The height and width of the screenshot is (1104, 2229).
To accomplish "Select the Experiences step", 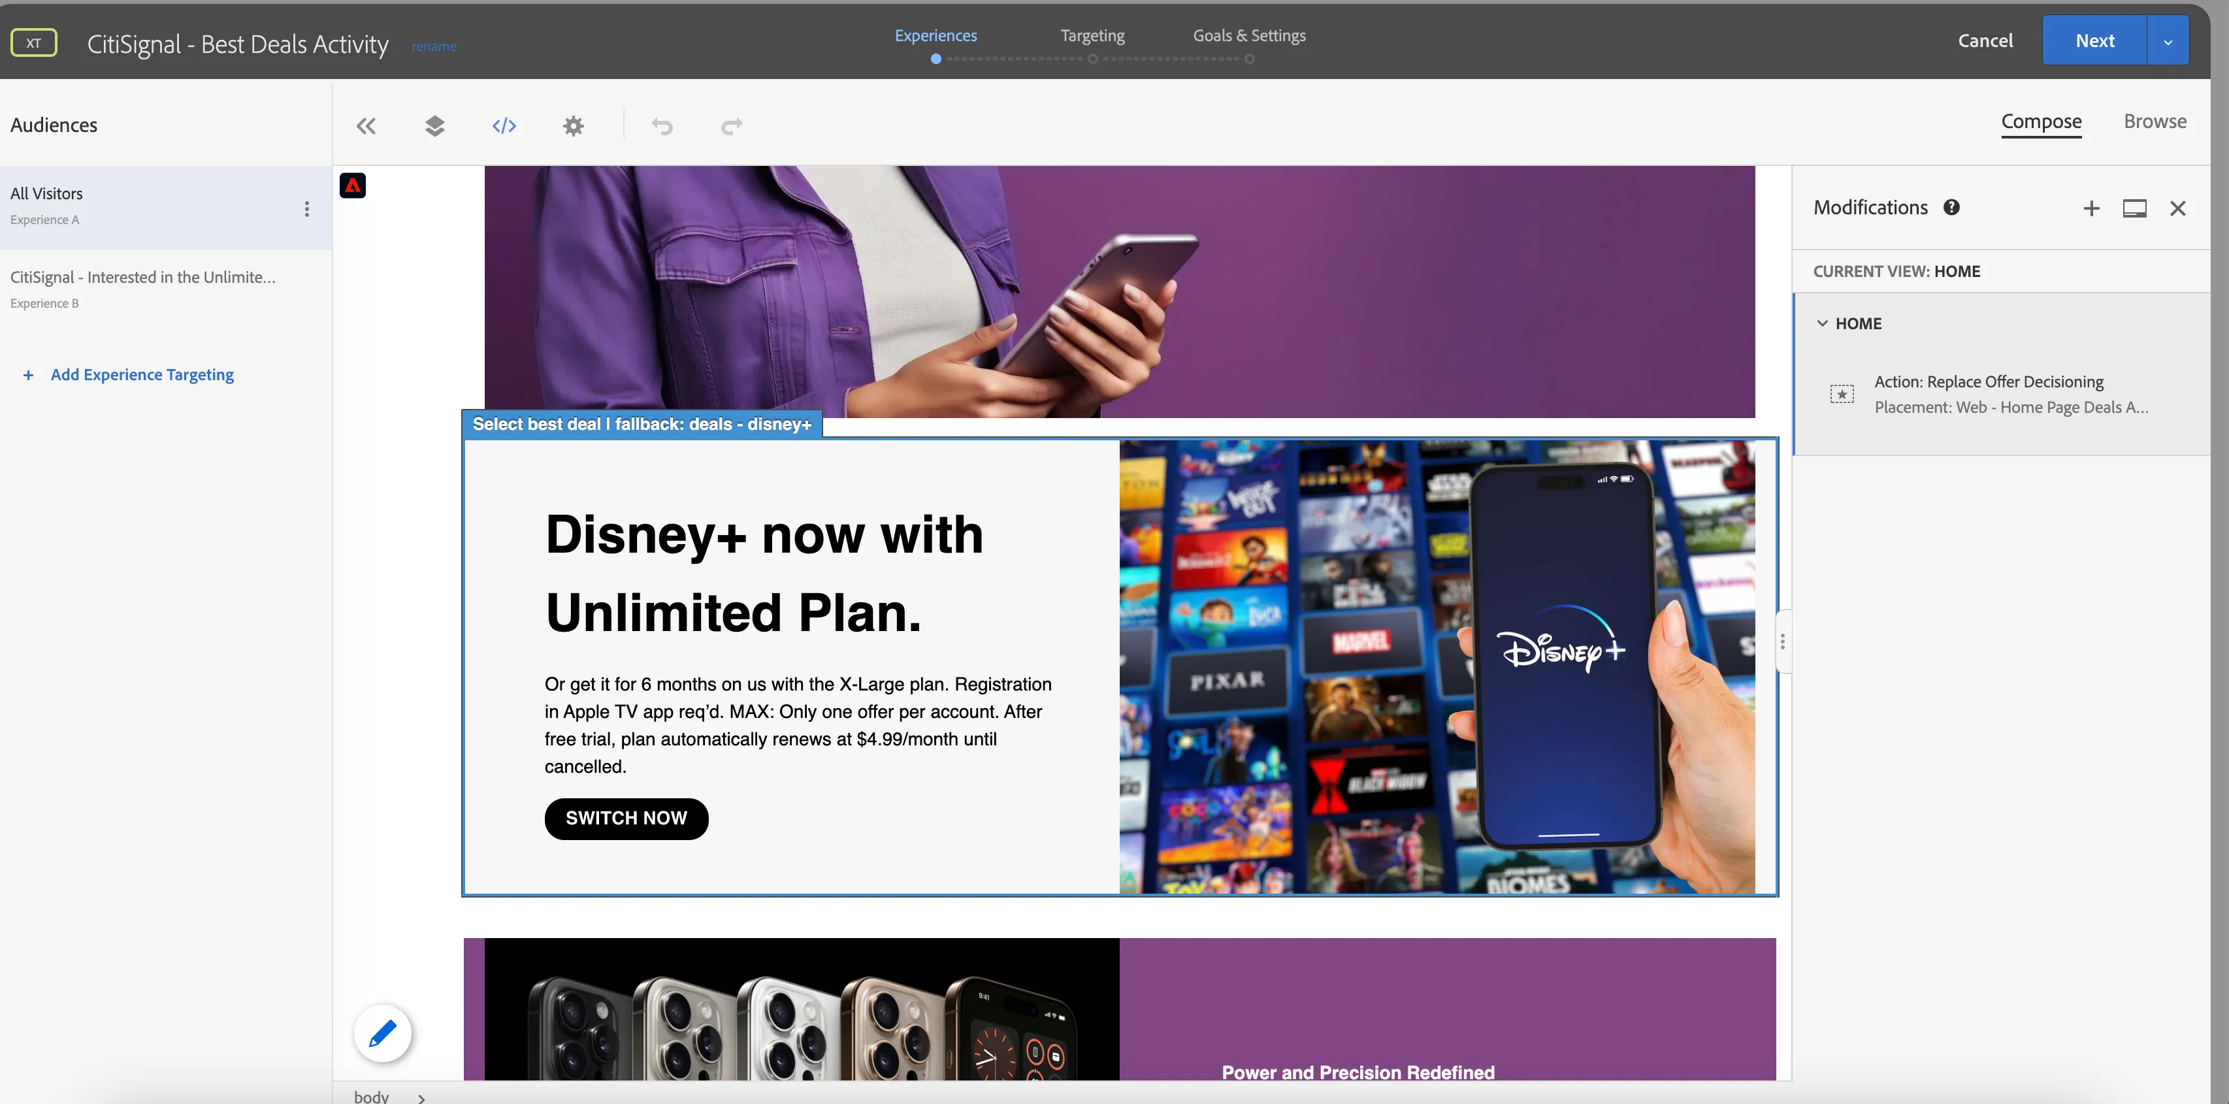I will point(936,35).
